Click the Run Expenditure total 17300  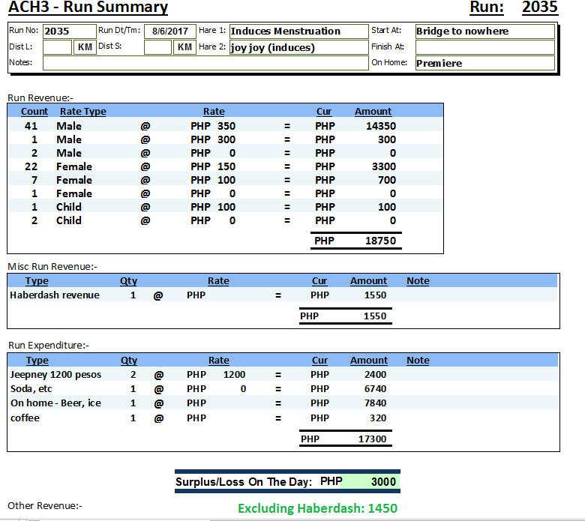[x=372, y=439]
